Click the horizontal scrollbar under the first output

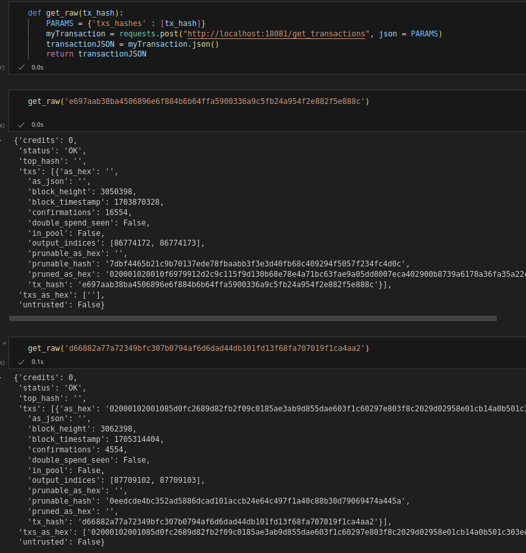[x=253, y=318]
